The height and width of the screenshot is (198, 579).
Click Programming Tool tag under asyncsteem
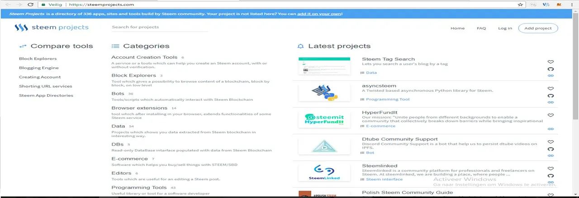coord(388,99)
